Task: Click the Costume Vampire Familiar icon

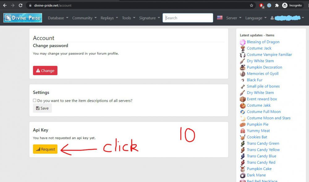Action: pyautogui.click(x=243, y=55)
